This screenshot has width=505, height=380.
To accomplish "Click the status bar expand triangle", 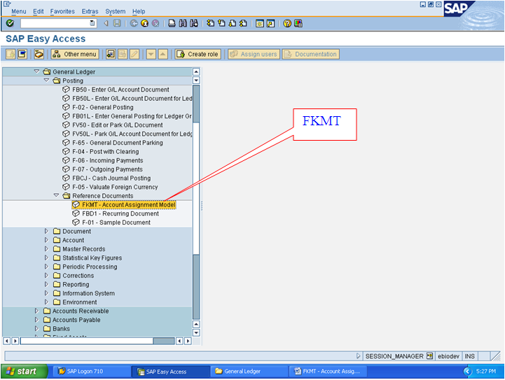I will (x=358, y=356).
